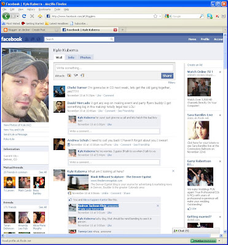228x245 pixels.
Task: Open the back/forward history dropdown arrow
Action: coord(18,16)
